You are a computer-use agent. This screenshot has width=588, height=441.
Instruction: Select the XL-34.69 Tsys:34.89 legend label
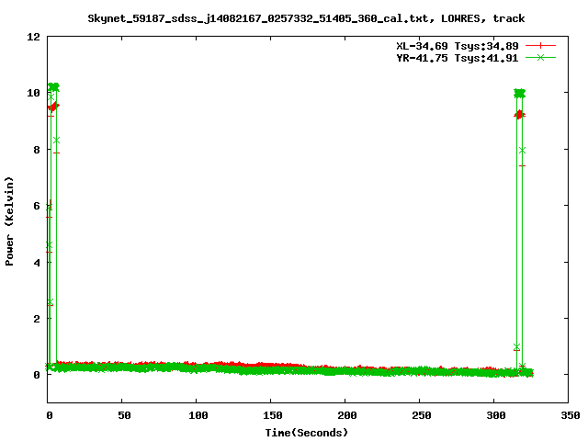[458, 46]
